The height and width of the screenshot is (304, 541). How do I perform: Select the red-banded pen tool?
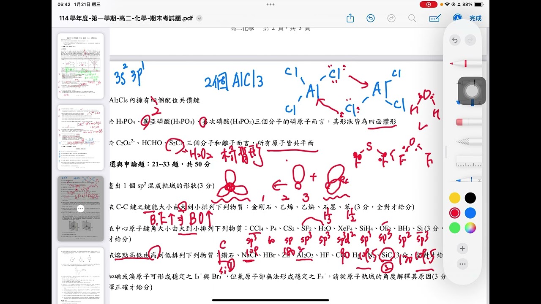[466, 64]
